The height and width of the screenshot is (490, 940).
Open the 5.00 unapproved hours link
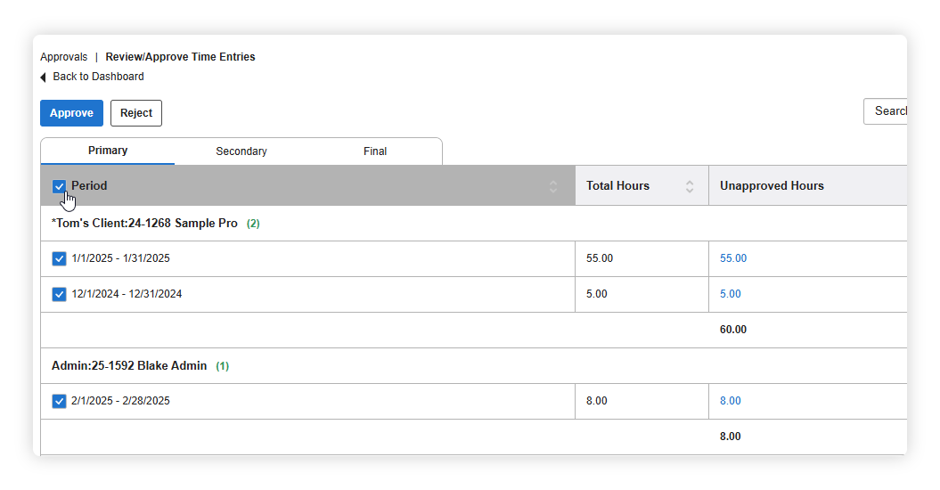(x=731, y=294)
